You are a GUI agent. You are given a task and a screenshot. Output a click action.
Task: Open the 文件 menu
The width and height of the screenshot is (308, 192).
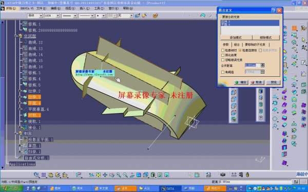pyautogui.click(x=41, y=8)
